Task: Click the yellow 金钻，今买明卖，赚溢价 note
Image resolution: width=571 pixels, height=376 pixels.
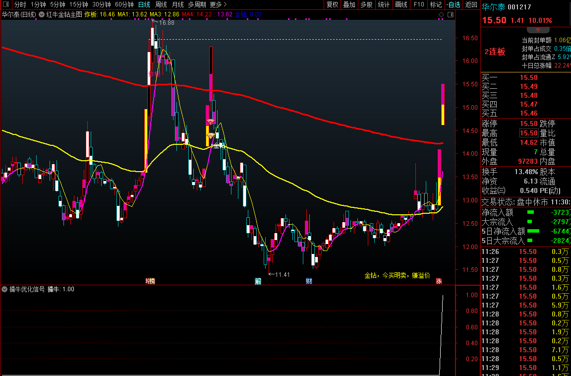Action: pyautogui.click(x=398, y=275)
